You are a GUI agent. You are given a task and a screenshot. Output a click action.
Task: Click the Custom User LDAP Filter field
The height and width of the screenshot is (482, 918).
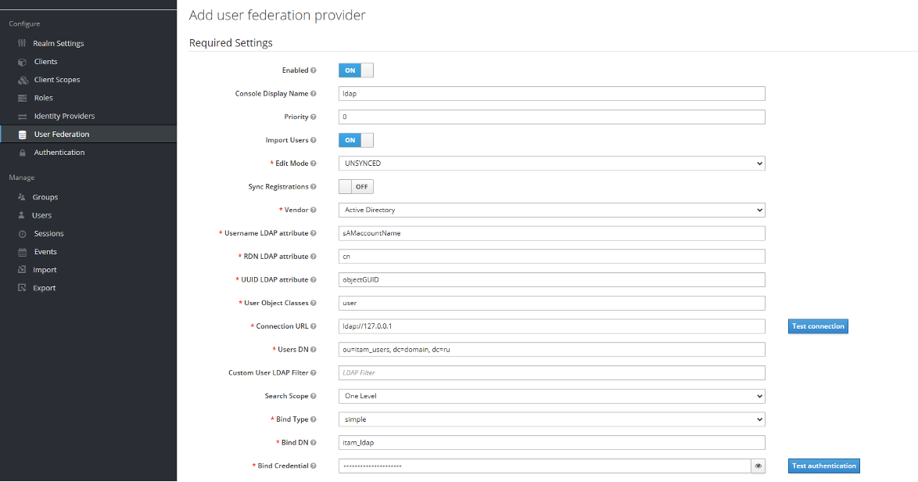pyautogui.click(x=551, y=373)
